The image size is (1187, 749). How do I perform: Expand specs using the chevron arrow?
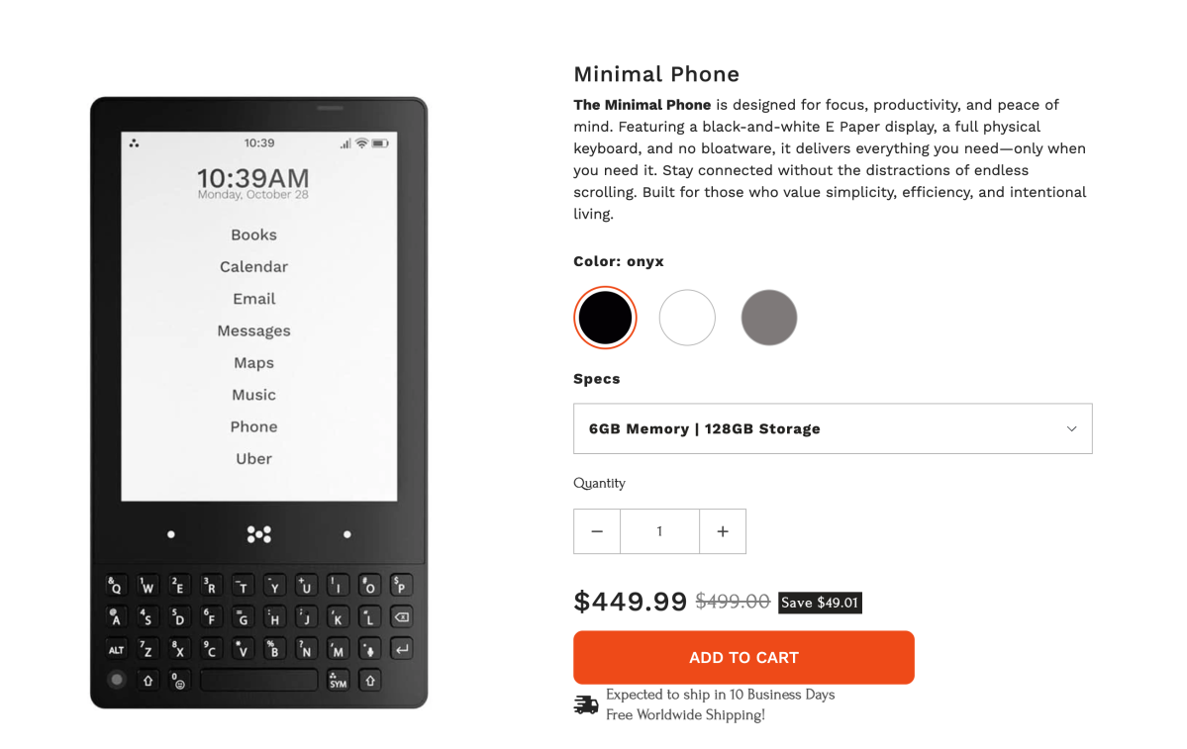coord(1071,429)
